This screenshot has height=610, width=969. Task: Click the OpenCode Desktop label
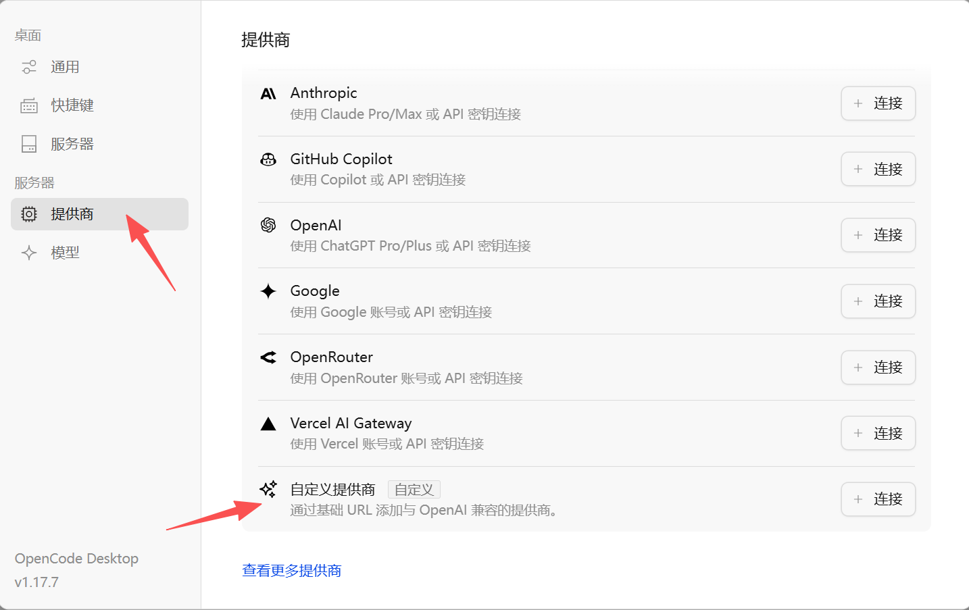[x=76, y=559]
